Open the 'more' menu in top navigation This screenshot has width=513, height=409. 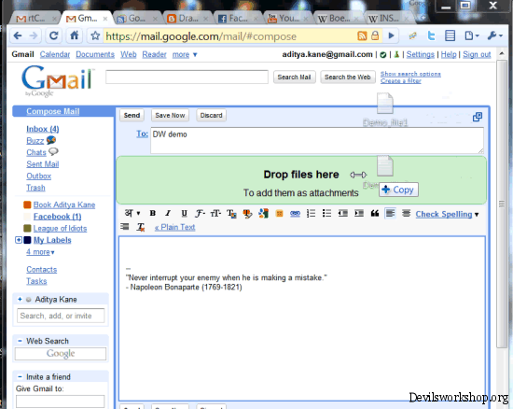point(185,54)
